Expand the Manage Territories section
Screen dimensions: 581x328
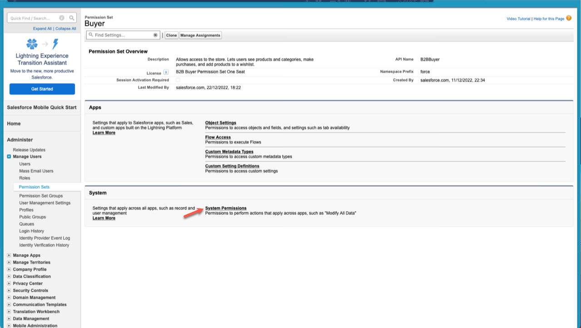[x=9, y=262]
